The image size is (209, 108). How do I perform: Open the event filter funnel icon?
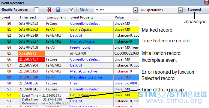(71, 10)
